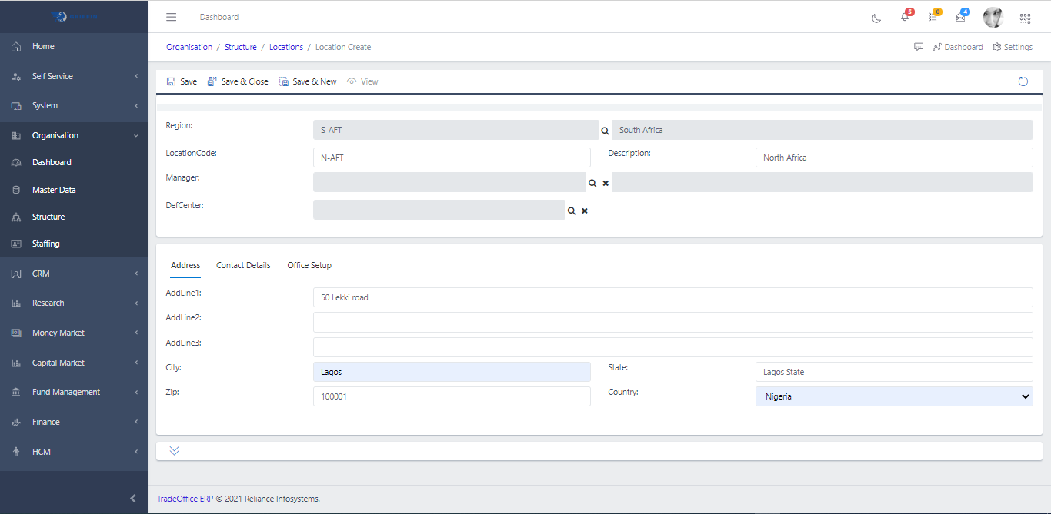Open the Locations breadcrumb link

[286, 47]
